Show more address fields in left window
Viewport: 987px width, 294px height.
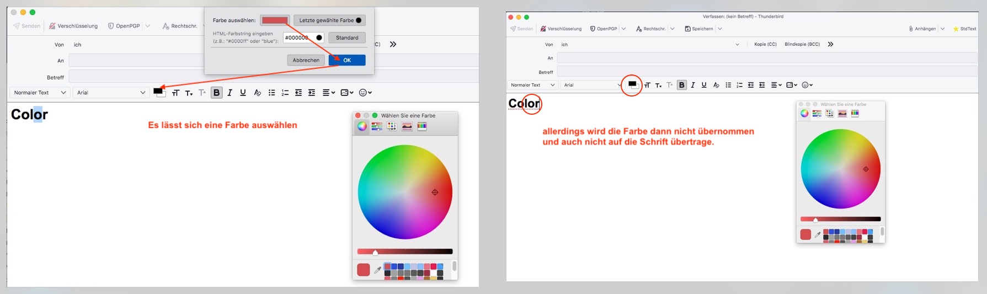393,44
